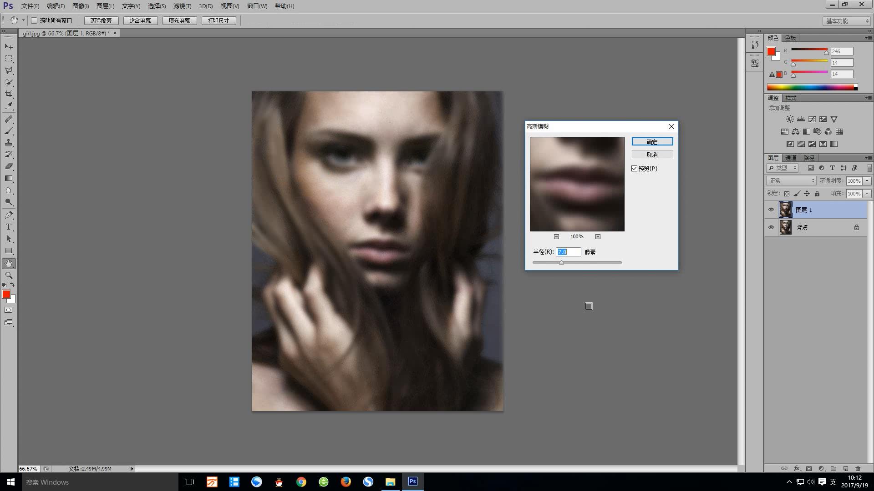Select the Quick Selection tool
Viewport: 874px width, 491px height.
(9, 82)
